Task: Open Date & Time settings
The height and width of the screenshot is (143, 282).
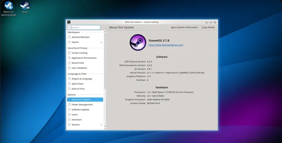Action: tap(85, 89)
